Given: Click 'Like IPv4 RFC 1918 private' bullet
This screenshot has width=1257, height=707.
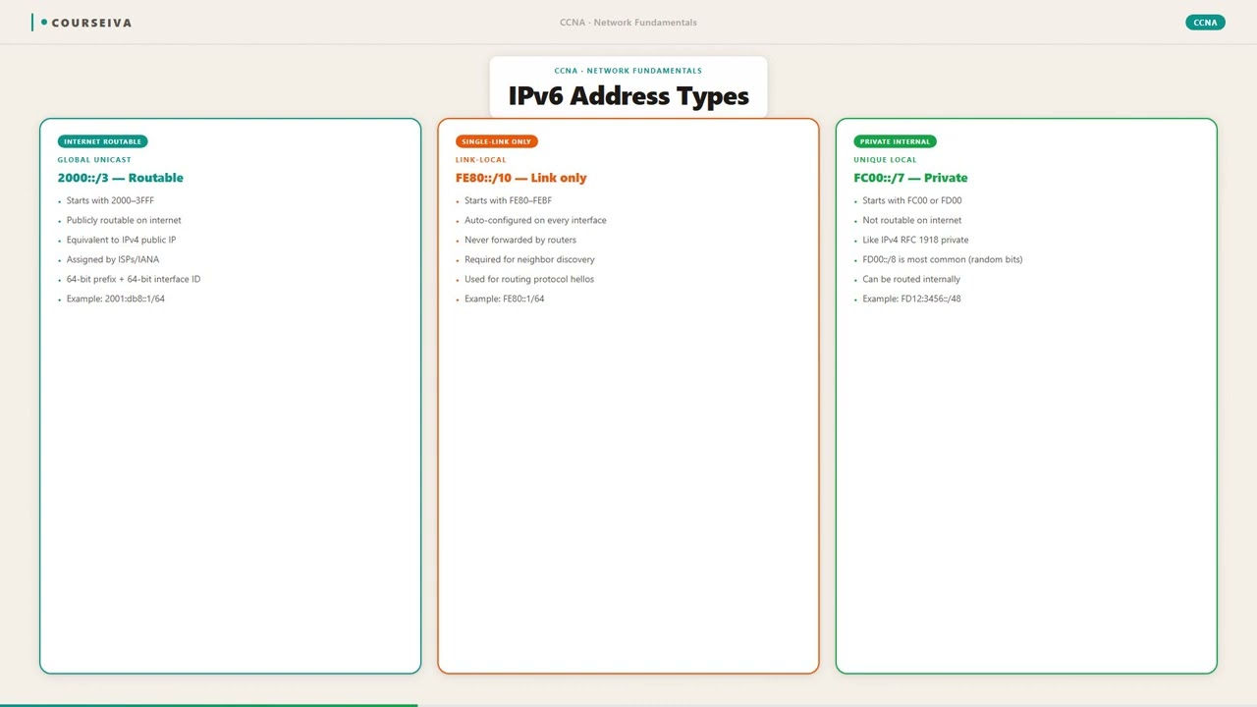Looking at the screenshot, I should click(915, 240).
